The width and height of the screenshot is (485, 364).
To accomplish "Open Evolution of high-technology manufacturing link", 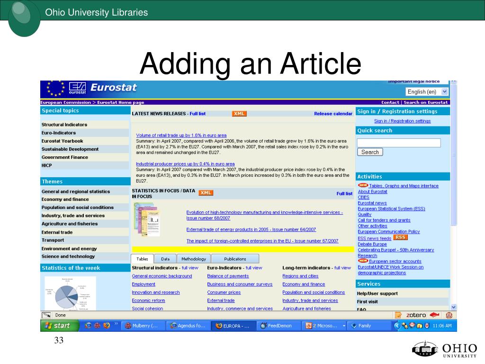I will (x=264, y=215).
